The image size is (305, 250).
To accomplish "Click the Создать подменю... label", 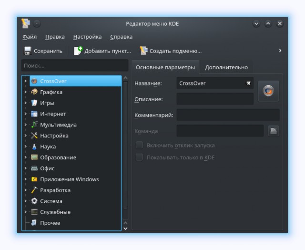I will pyautogui.click(x=175, y=51).
